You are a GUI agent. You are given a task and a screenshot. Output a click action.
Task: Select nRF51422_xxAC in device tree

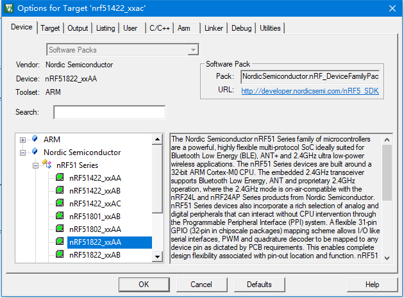coord(95,204)
